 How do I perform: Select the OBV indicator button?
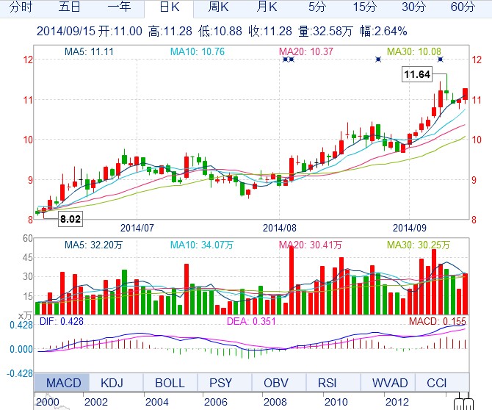[x=278, y=382]
